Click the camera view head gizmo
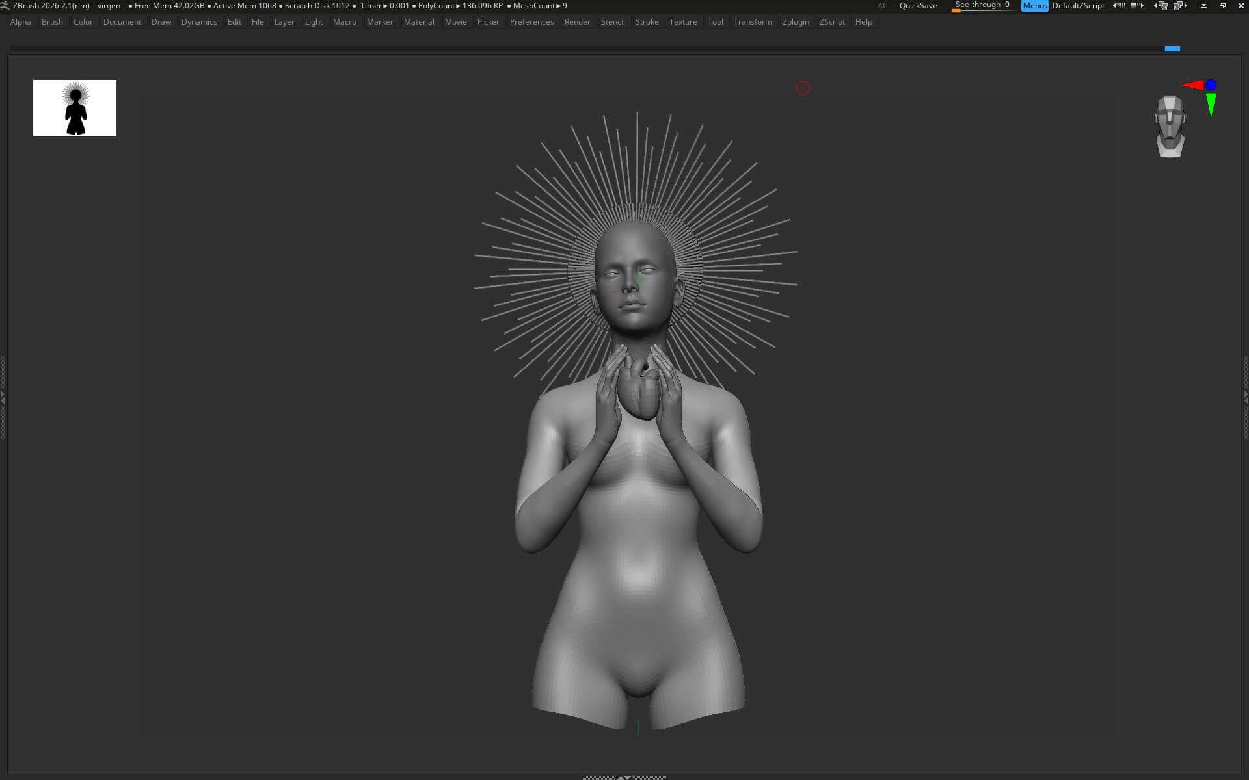The width and height of the screenshot is (1249, 780). 1170,126
